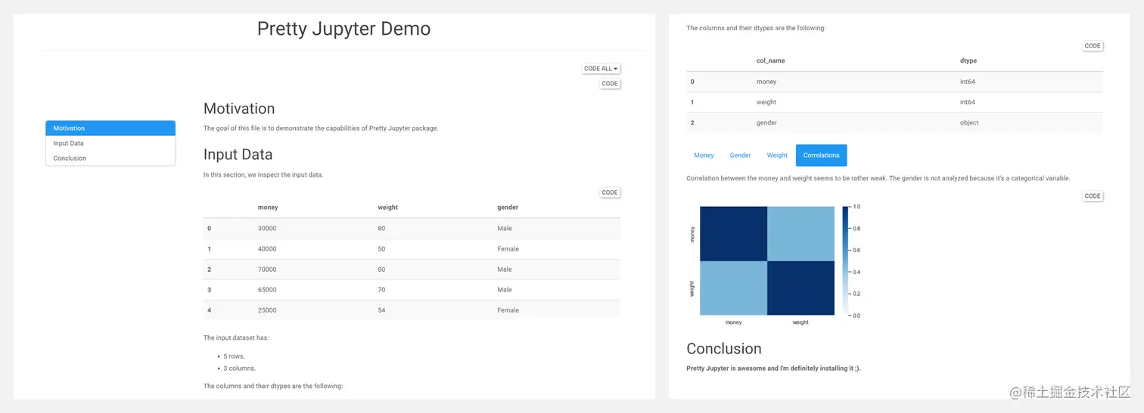This screenshot has height=413, width=1144.
Task: Select the cell with value 40000
Action: coord(267,249)
